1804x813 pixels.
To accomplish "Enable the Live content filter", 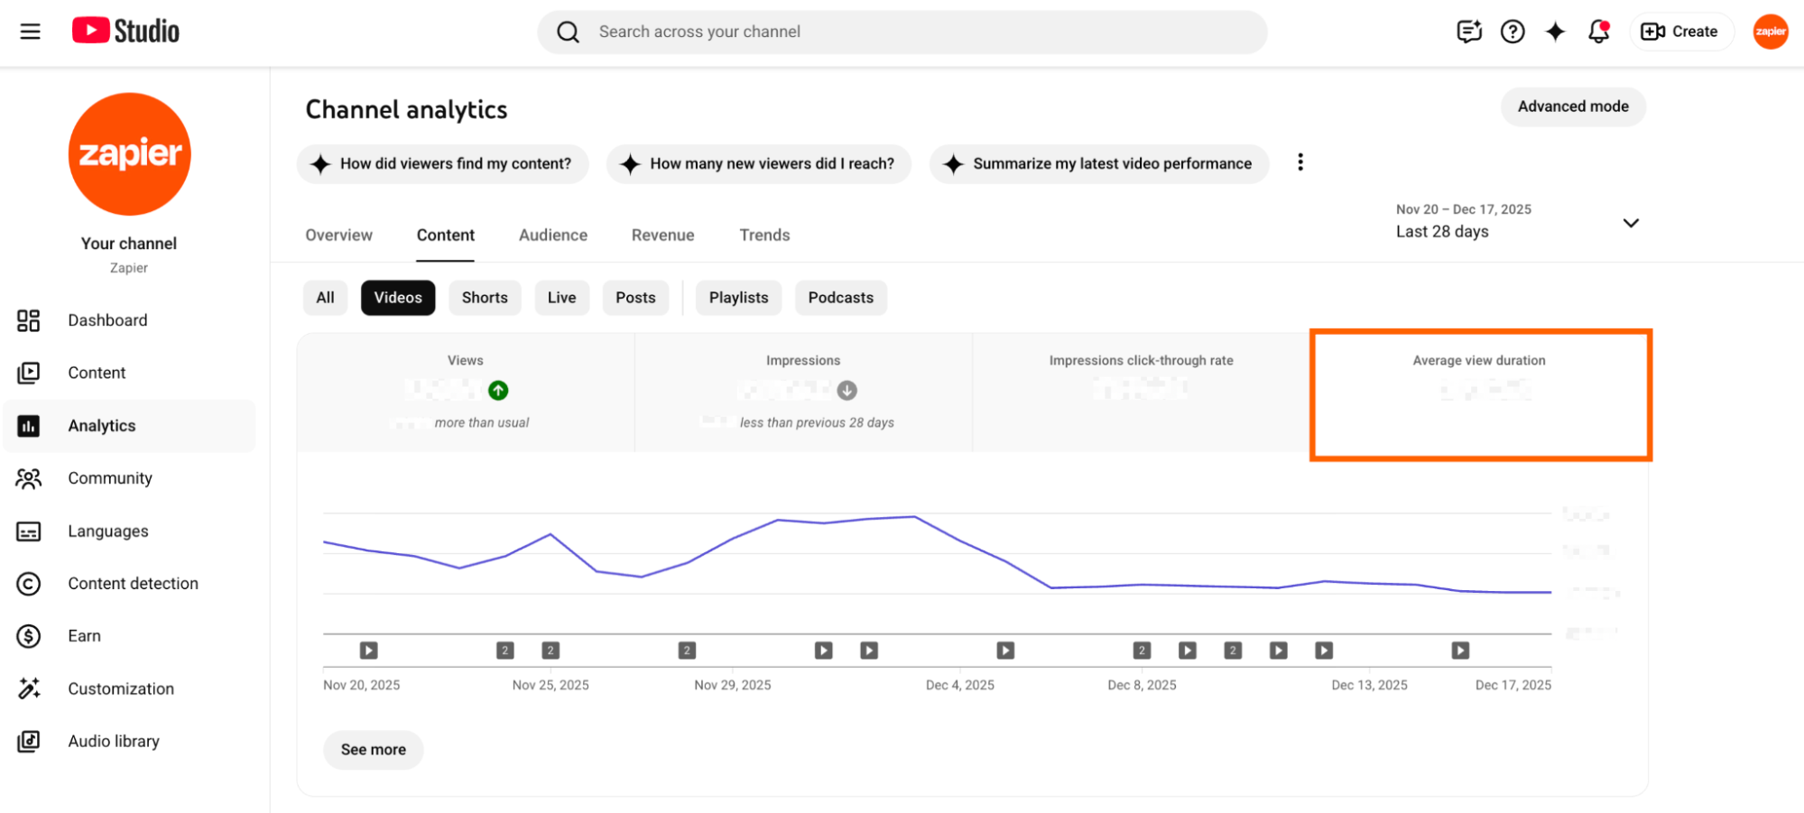I will point(561,297).
